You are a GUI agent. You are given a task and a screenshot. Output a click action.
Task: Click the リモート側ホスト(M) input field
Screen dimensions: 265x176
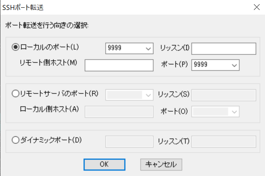119,65
